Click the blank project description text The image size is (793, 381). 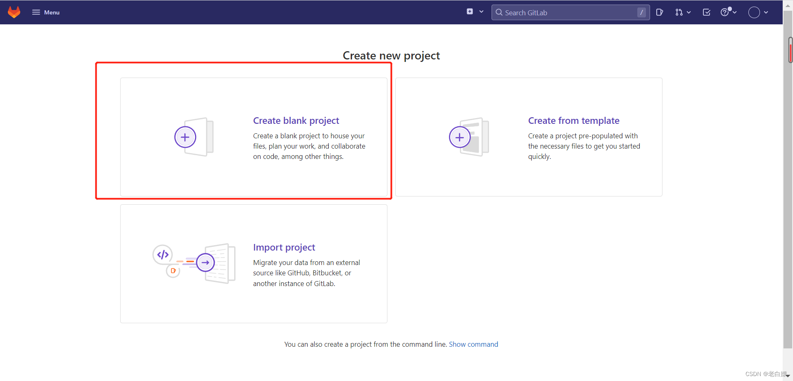tap(309, 146)
